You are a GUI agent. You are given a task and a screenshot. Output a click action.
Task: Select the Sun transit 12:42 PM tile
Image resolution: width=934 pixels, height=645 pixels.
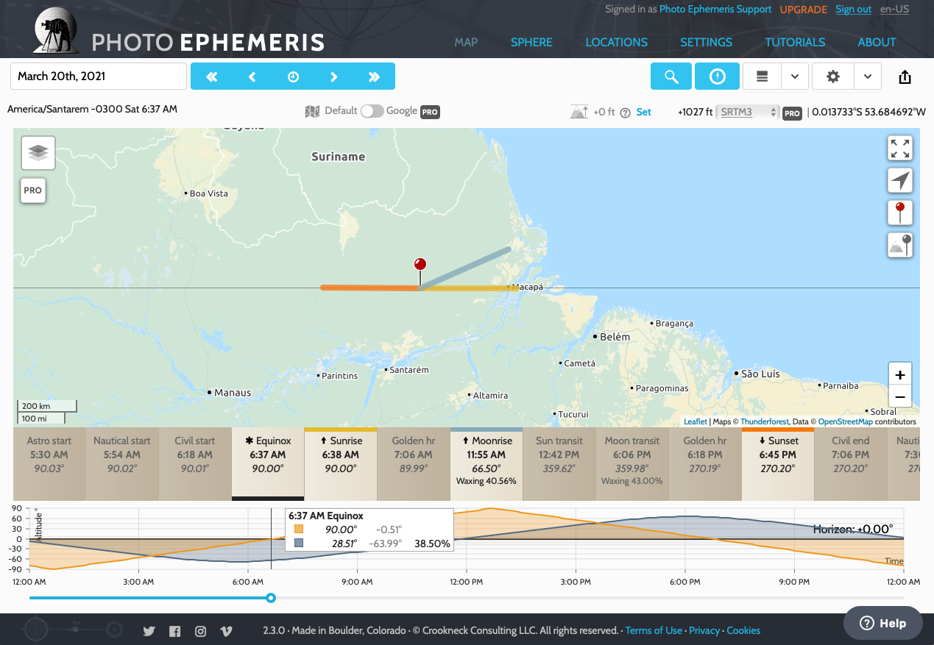pyautogui.click(x=559, y=465)
